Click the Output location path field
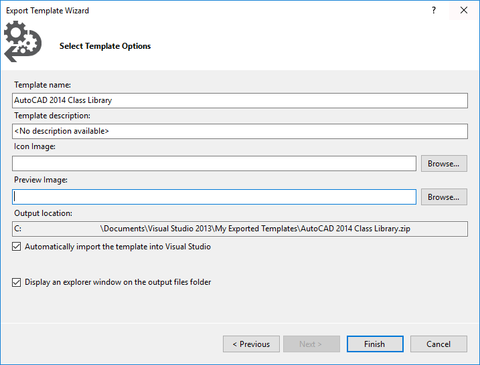480x365 pixels. [x=240, y=229]
